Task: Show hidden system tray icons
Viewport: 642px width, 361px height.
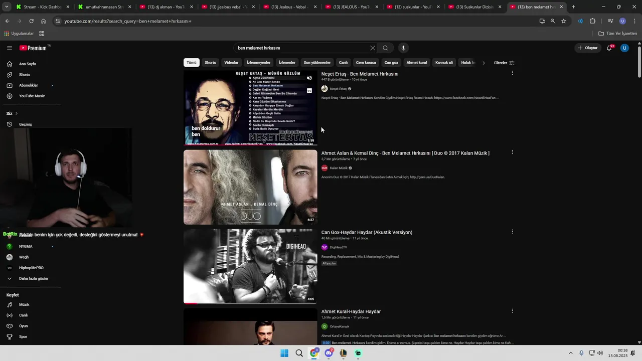Action: pyautogui.click(x=571, y=353)
